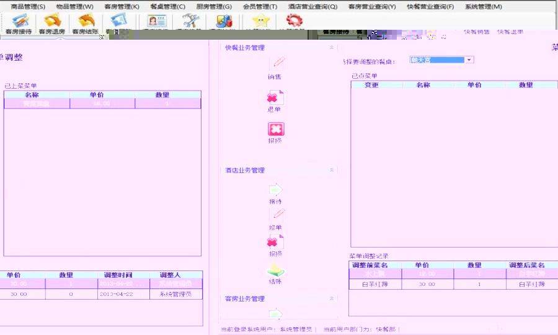Click the 客房退房 toolbar icon

51,22
